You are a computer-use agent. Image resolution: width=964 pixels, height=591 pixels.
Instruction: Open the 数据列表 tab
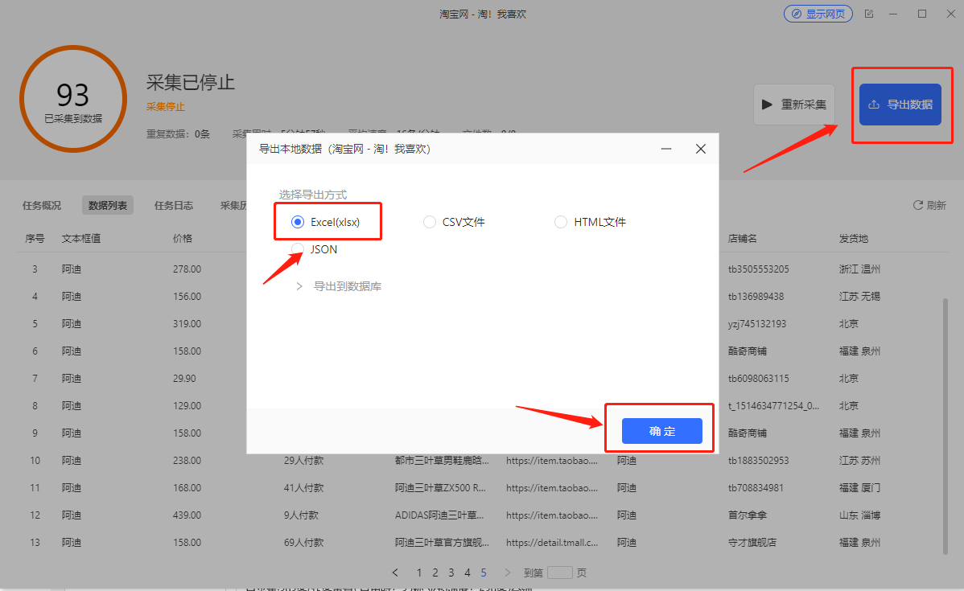click(x=108, y=205)
